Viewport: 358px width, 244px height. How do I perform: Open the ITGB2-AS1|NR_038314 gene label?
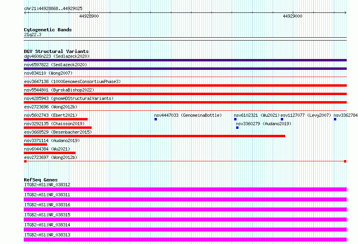(x=47, y=225)
